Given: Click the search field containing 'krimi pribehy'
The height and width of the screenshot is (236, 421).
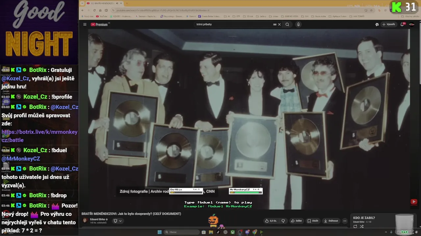Looking at the screenshot, I should pos(234,24).
